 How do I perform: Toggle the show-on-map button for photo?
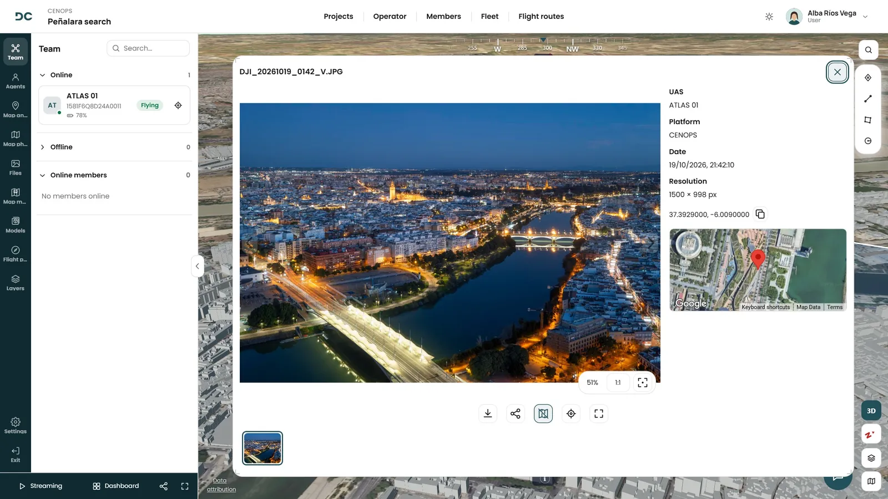pyautogui.click(x=543, y=414)
